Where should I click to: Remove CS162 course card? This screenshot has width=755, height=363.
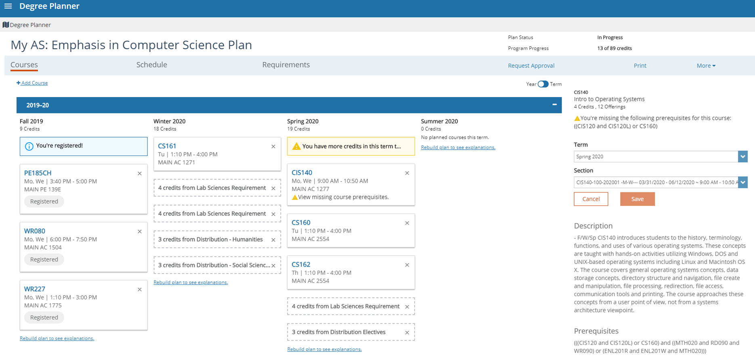point(407,265)
